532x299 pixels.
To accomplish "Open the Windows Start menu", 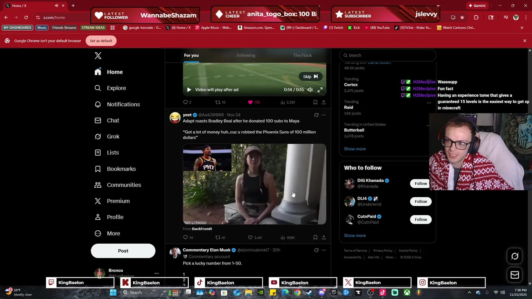I will [113, 292].
